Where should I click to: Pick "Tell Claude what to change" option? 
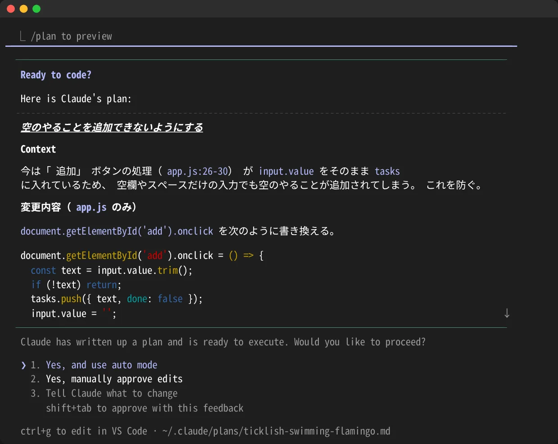[111, 393]
